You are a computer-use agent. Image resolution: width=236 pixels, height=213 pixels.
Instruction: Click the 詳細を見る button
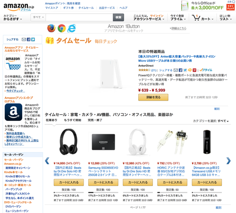[x=153, y=97]
